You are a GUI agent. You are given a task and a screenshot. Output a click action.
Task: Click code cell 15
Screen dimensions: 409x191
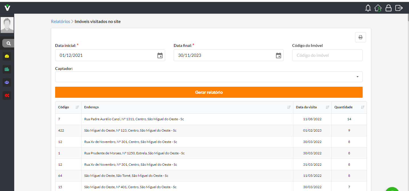tap(60, 187)
